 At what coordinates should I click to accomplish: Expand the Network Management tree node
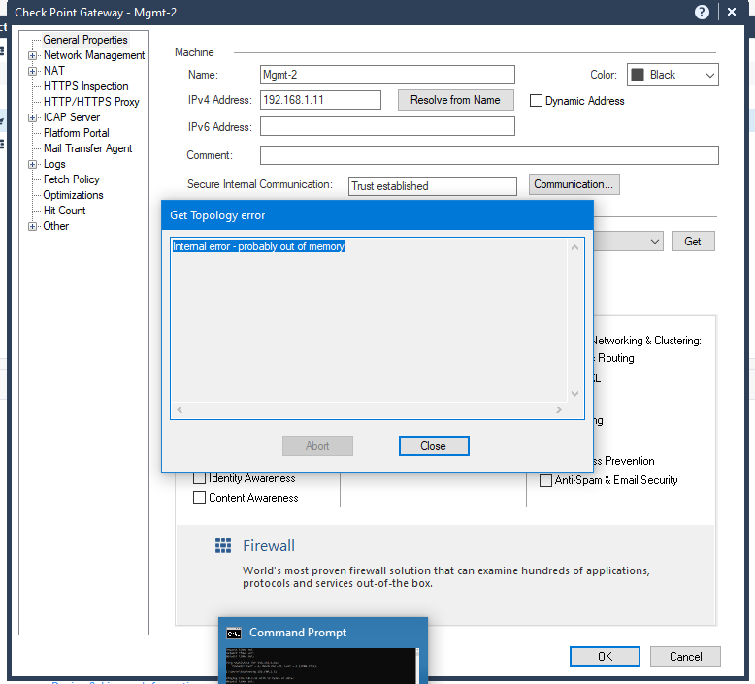(x=32, y=56)
